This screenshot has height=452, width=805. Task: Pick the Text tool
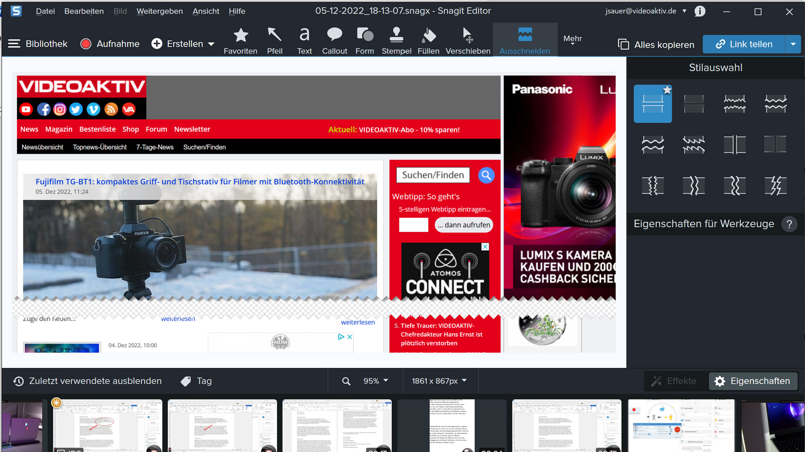[x=304, y=41]
